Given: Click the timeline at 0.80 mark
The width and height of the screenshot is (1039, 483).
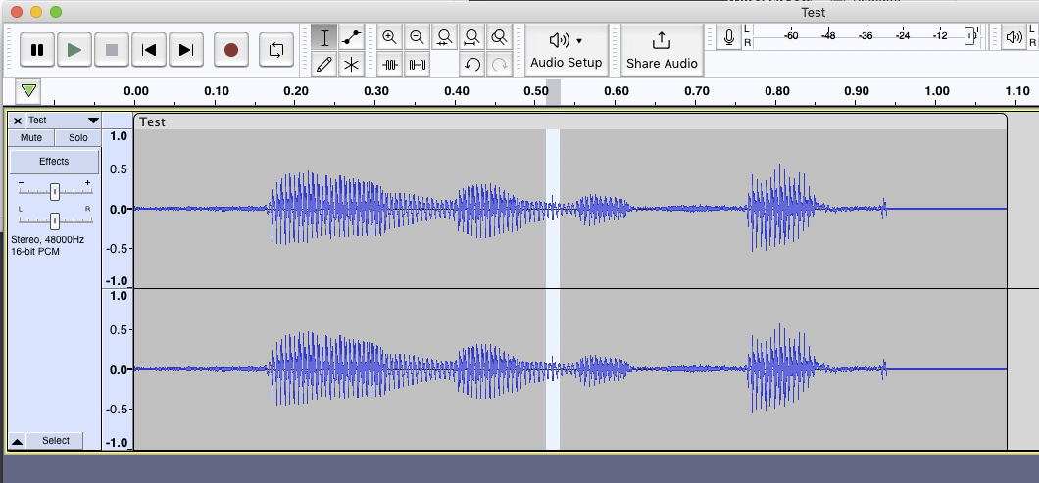Looking at the screenshot, I should (777, 93).
